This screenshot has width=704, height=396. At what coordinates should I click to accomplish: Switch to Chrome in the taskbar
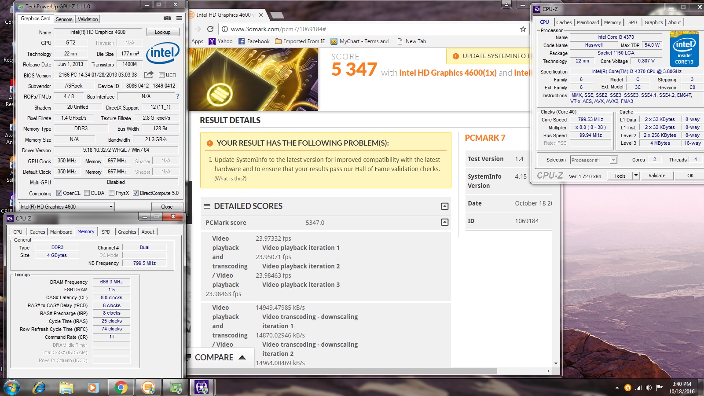(121, 387)
